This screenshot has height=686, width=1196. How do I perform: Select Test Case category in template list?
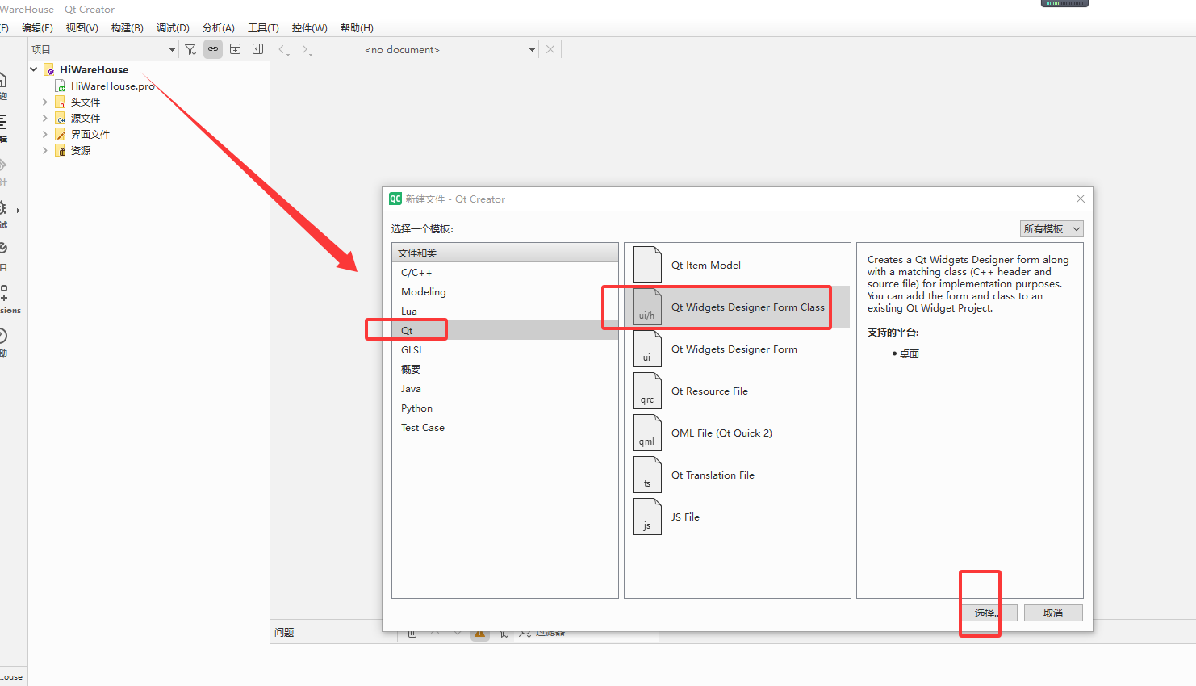[x=505, y=427]
